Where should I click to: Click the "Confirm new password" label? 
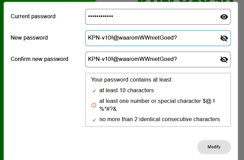click(x=40, y=59)
